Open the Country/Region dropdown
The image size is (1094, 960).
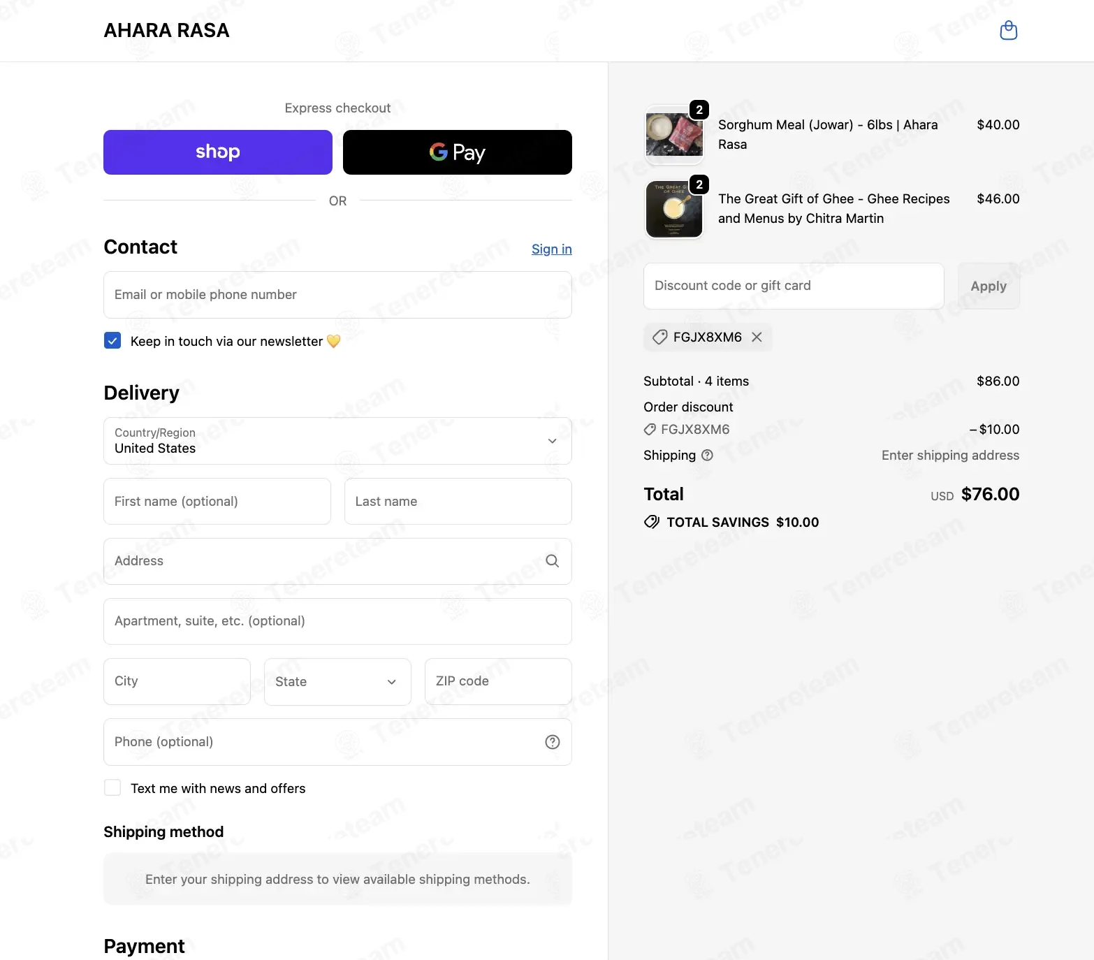click(x=337, y=441)
